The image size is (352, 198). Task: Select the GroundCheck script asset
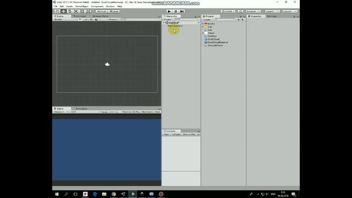(214, 45)
